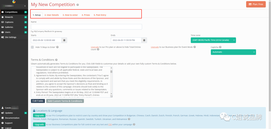Click the Locations & Language lock icon

click(34, 111)
